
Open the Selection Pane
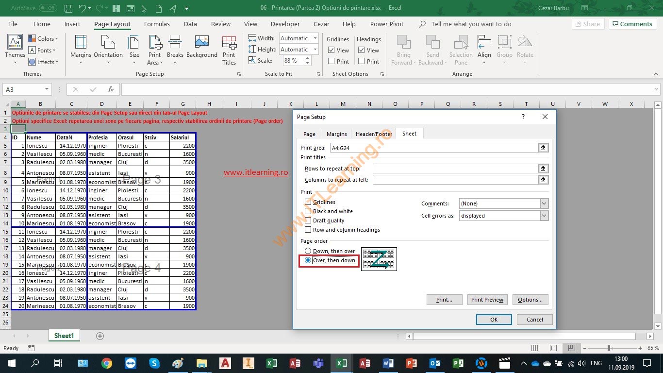click(461, 50)
